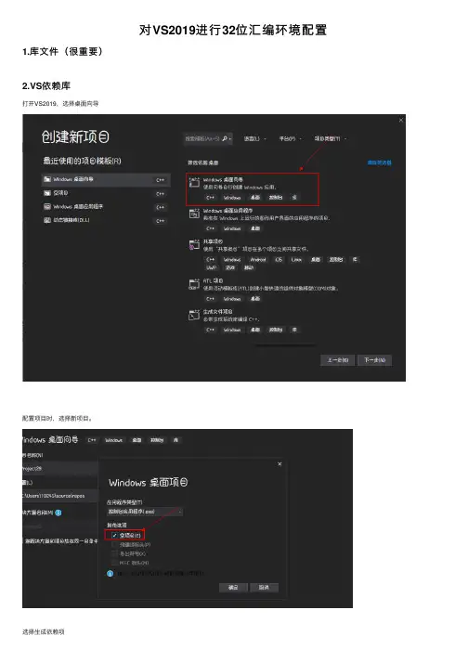Click the search magnifier icon in template search

[x=225, y=138]
